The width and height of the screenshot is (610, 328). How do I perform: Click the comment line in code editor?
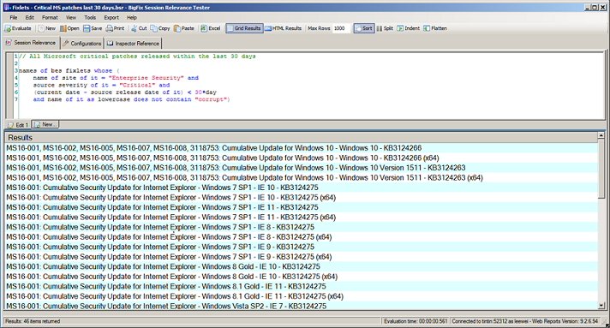pyautogui.click(x=137, y=57)
